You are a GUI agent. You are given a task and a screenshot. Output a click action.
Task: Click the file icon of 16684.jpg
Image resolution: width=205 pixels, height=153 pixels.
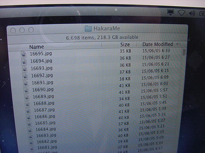click(x=30, y=130)
